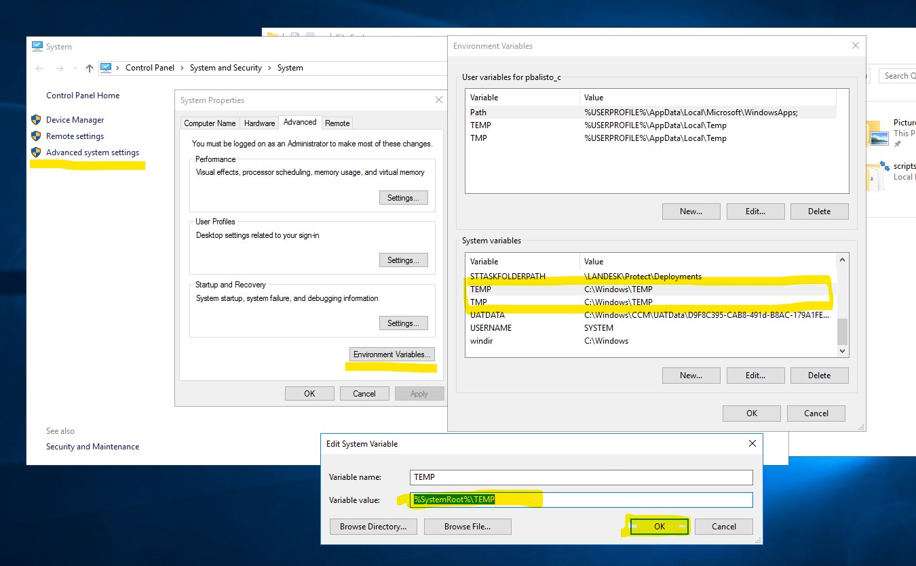Close the Edit System Variable dialog
The height and width of the screenshot is (566, 916).
tap(752, 444)
